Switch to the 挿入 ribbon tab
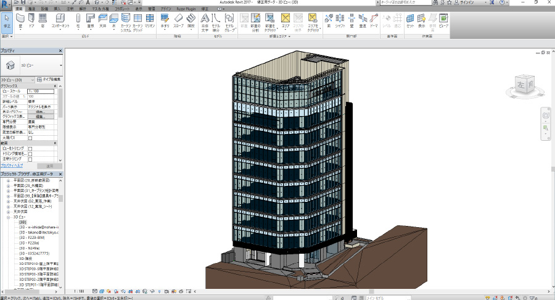This screenshot has width=555, height=300. pyautogui.click(x=57, y=9)
